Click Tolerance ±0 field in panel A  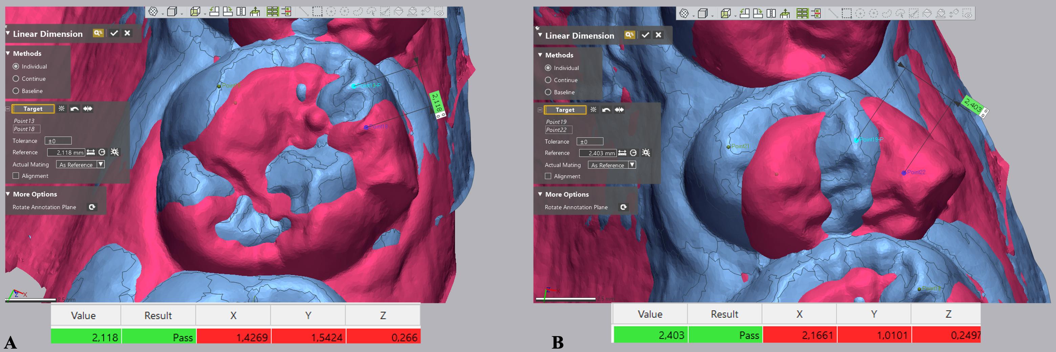coord(58,141)
